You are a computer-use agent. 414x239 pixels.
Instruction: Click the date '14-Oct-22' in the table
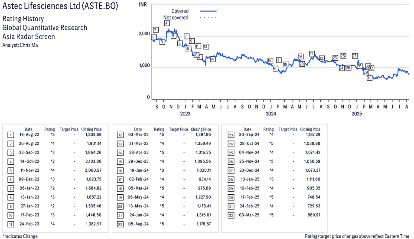pos(29,161)
